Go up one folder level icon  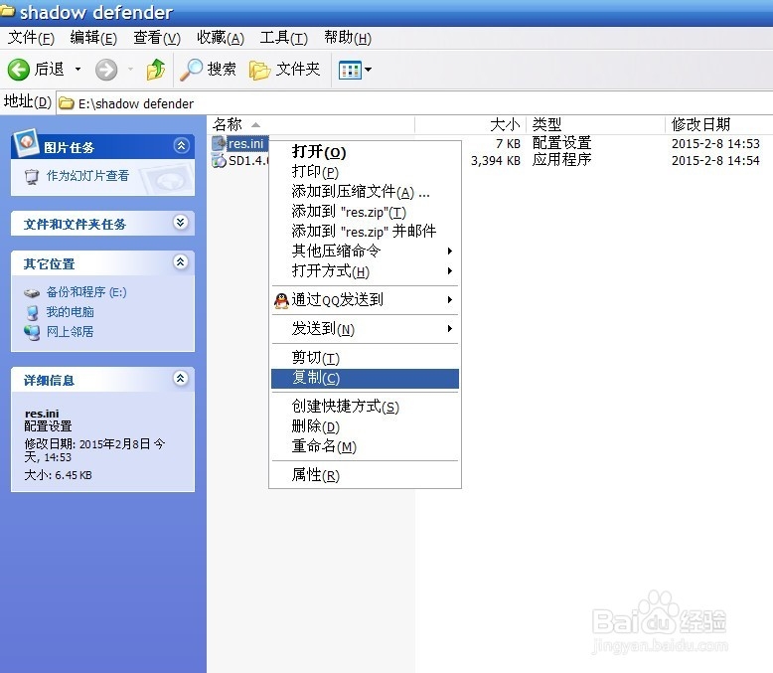coord(156,69)
